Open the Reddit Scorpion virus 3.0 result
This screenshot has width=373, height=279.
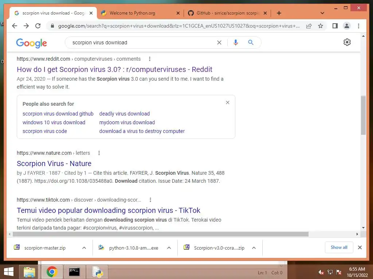(x=114, y=69)
